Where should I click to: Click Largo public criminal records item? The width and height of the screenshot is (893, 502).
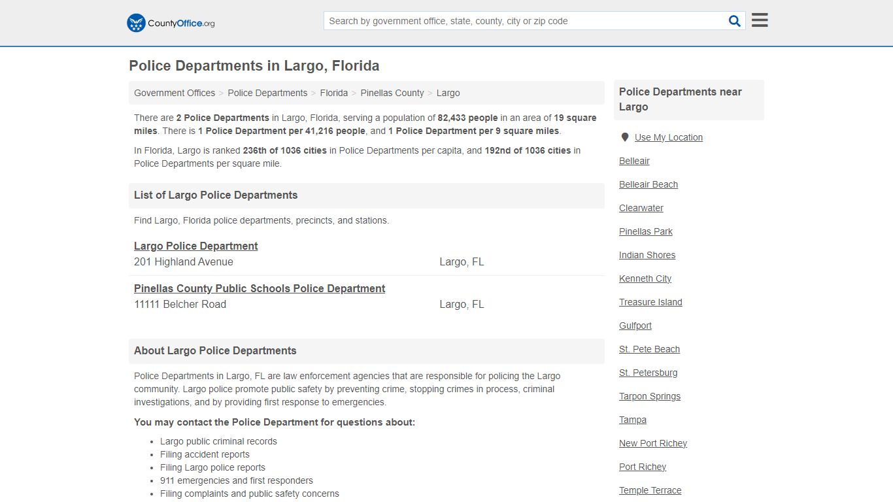(x=218, y=441)
